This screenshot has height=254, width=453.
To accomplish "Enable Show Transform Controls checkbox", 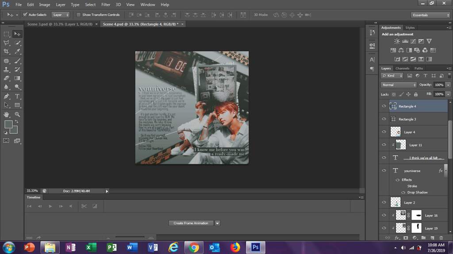I will coord(78,15).
